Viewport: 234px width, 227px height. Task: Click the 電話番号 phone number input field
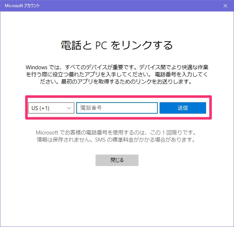click(x=117, y=108)
